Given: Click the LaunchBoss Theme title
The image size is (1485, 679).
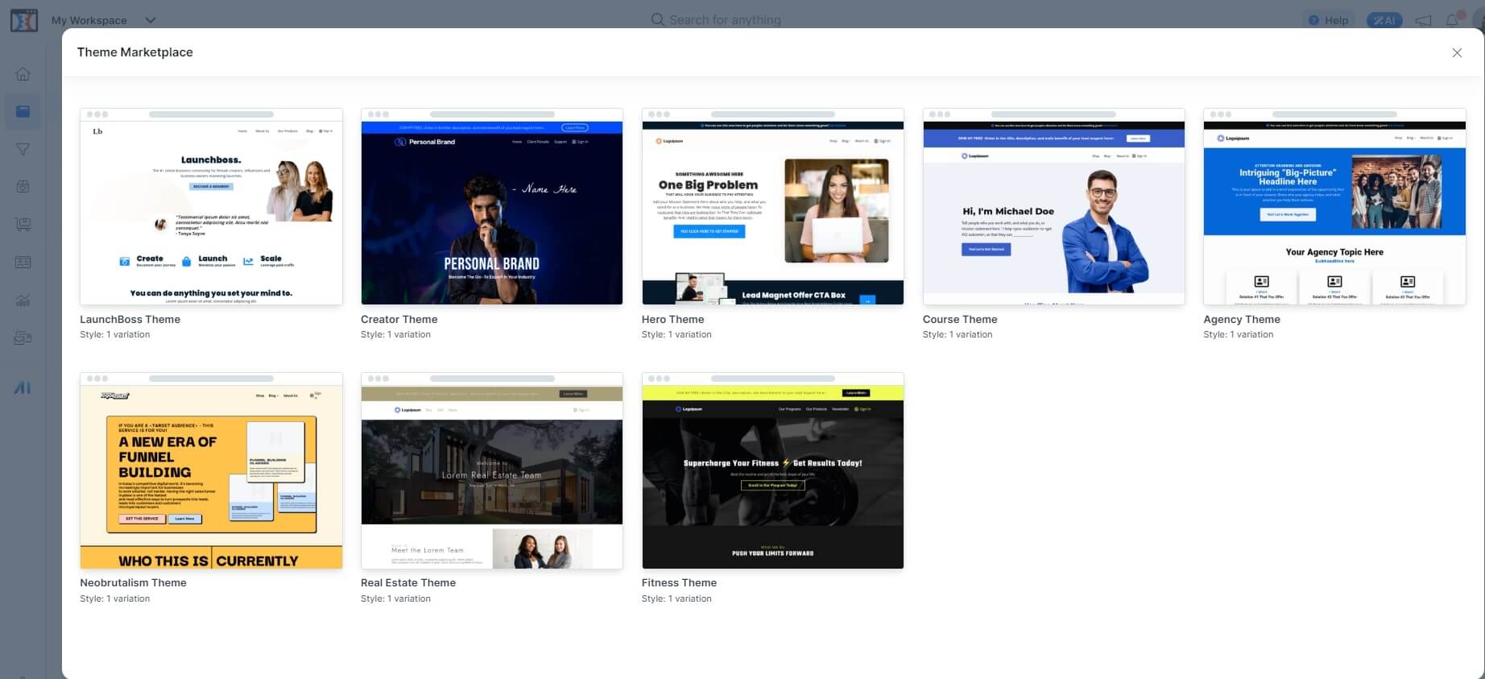Looking at the screenshot, I should (130, 319).
